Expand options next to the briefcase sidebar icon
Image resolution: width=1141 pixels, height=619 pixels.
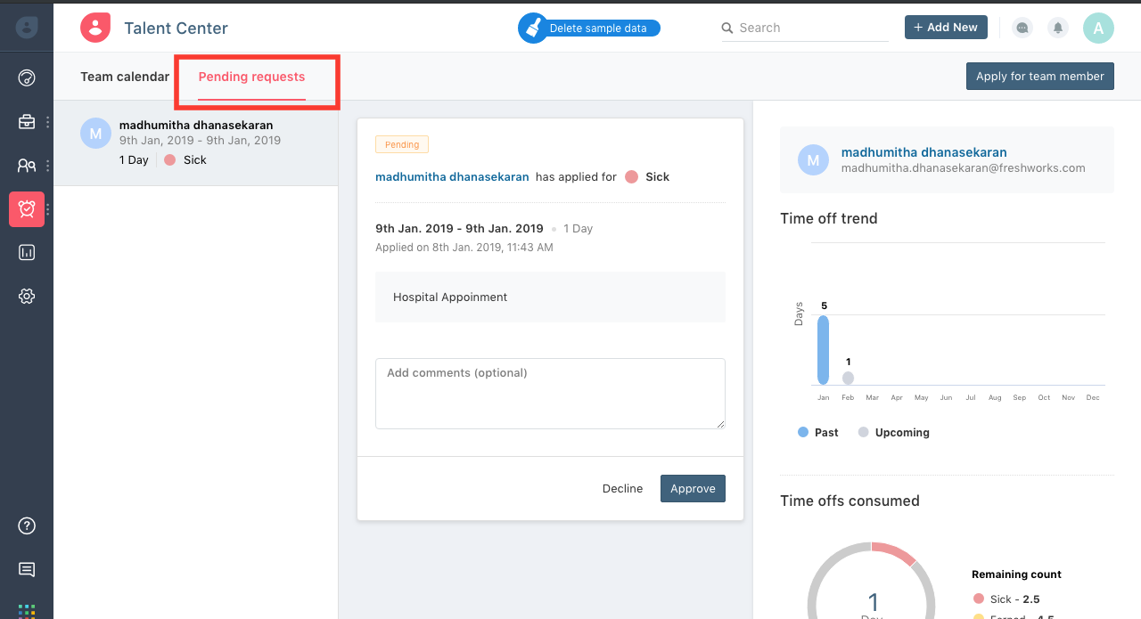click(x=47, y=121)
